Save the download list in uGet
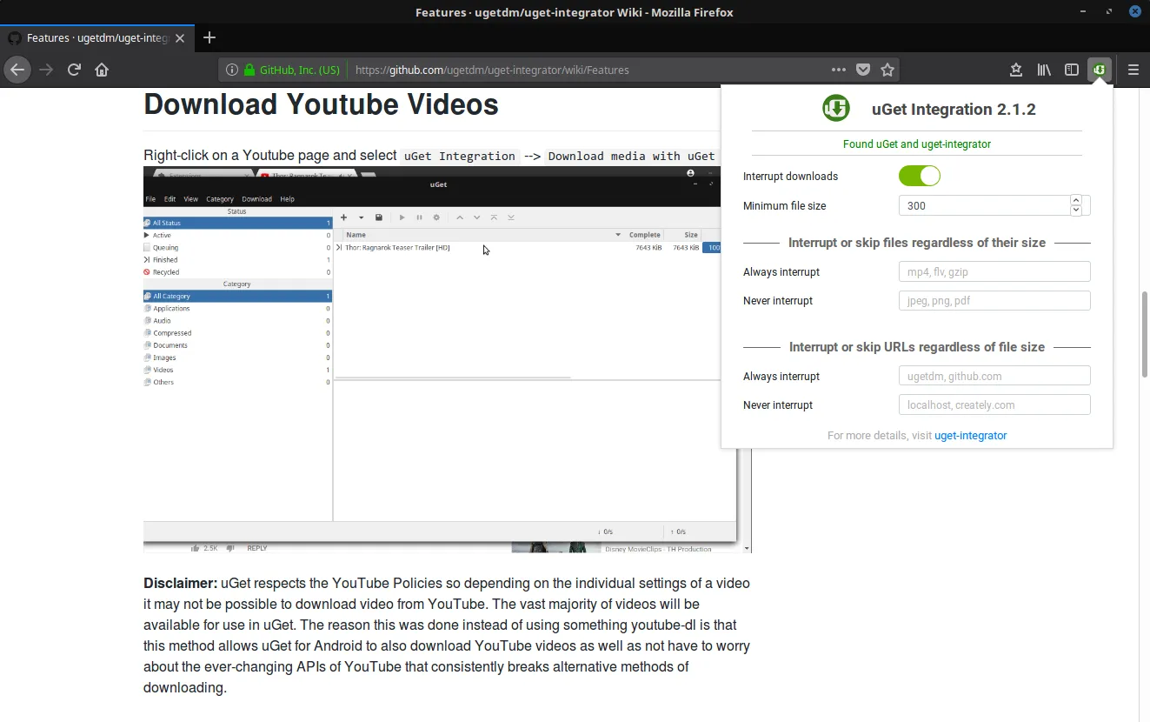This screenshot has height=722, width=1150. (x=379, y=217)
